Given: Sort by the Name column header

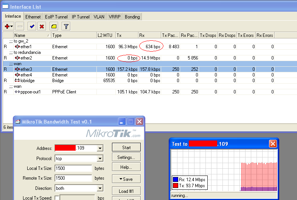Looking at the screenshot, I should coord(32,35).
